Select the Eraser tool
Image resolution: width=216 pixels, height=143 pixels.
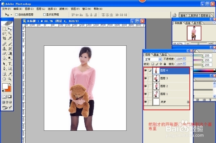pyautogui.click(x=4, y=53)
